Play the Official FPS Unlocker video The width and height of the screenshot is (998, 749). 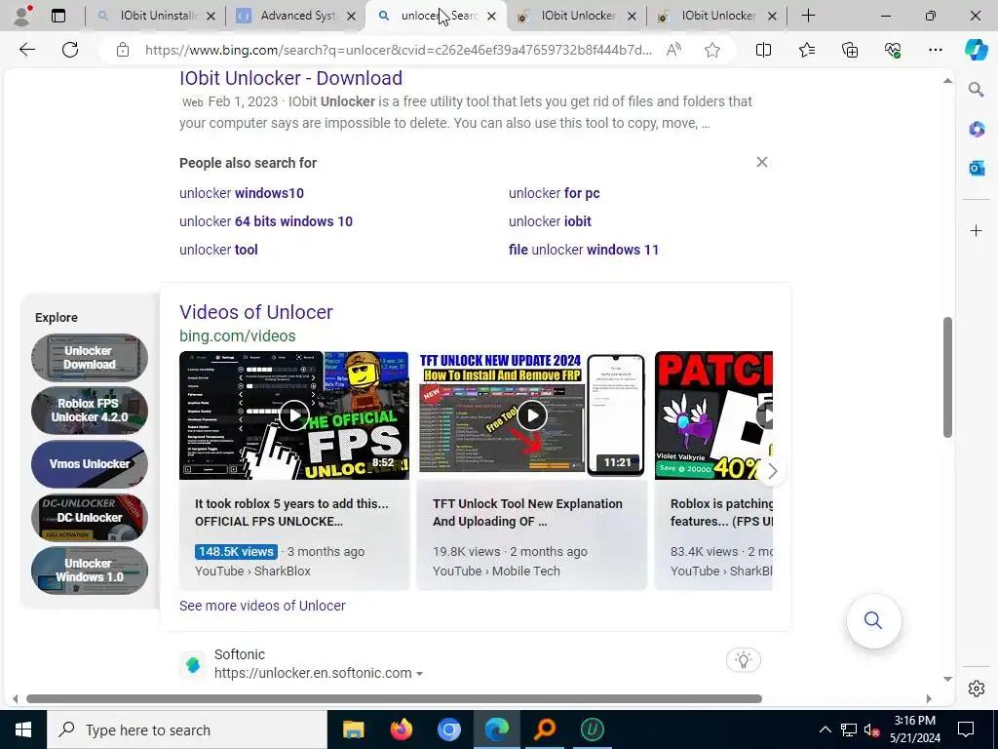tap(294, 415)
